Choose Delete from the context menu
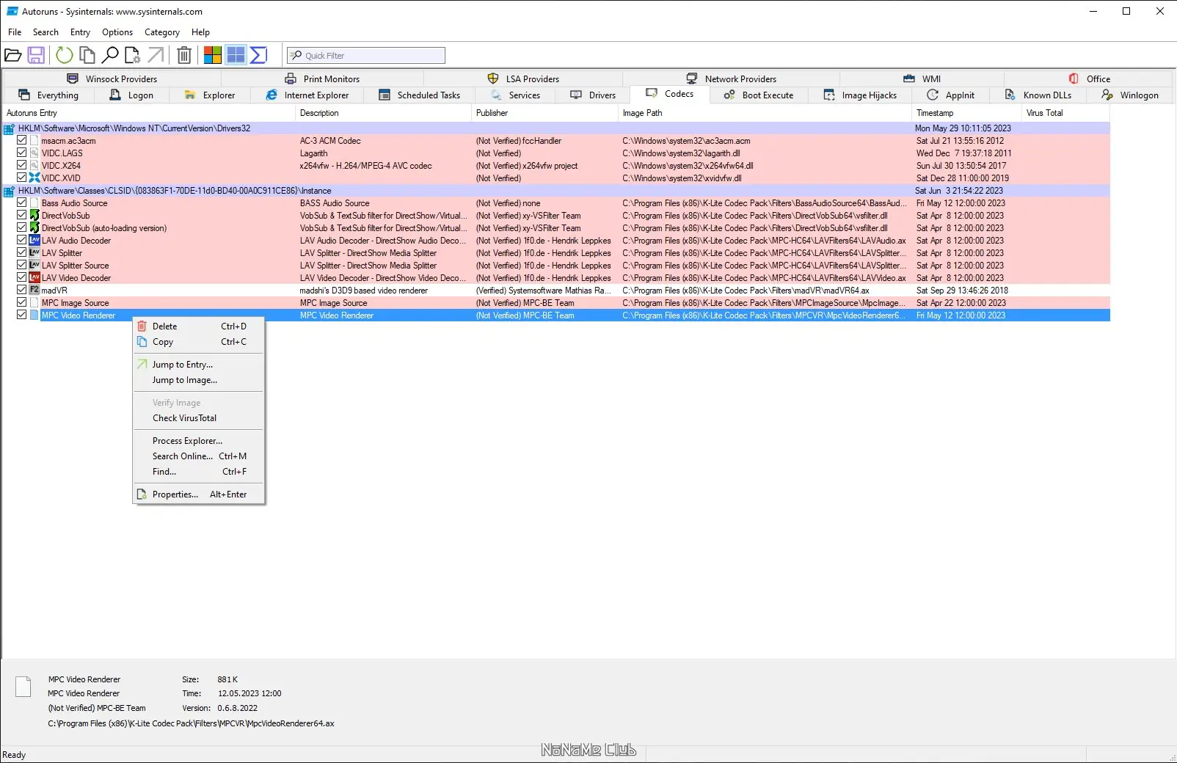 coord(198,326)
